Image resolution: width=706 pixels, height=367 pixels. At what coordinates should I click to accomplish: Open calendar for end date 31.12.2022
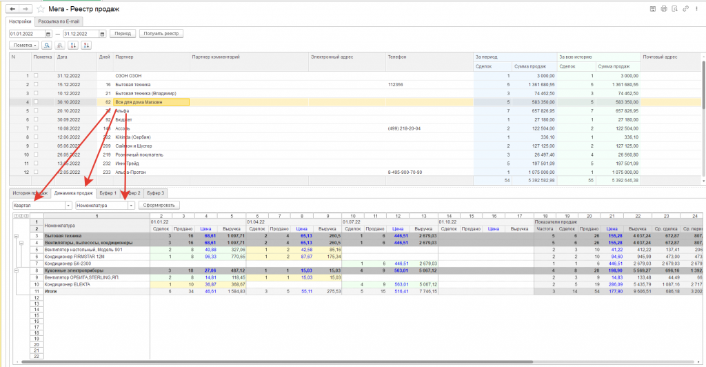point(102,34)
